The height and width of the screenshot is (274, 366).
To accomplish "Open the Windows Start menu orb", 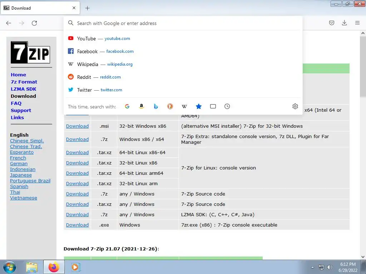I will coord(10,267).
